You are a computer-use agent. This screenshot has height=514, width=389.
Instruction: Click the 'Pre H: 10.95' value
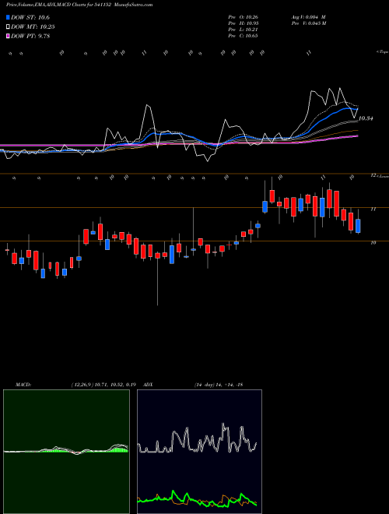244,23
